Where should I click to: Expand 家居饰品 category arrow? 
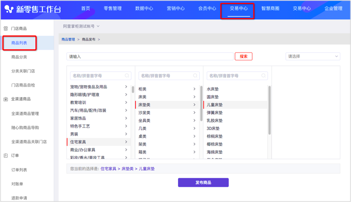pos(126,118)
